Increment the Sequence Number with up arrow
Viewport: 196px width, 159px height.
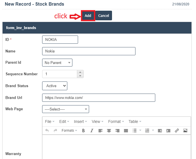point(80,72)
